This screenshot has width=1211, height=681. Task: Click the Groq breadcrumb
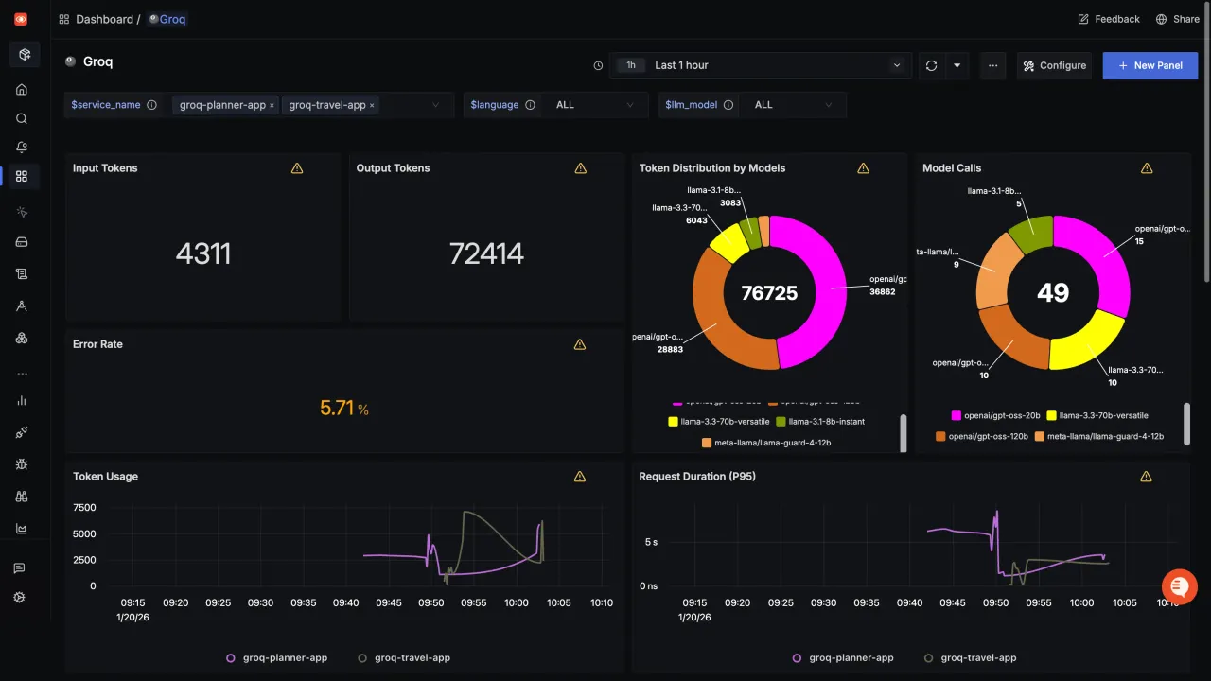click(x=167, y=19)
